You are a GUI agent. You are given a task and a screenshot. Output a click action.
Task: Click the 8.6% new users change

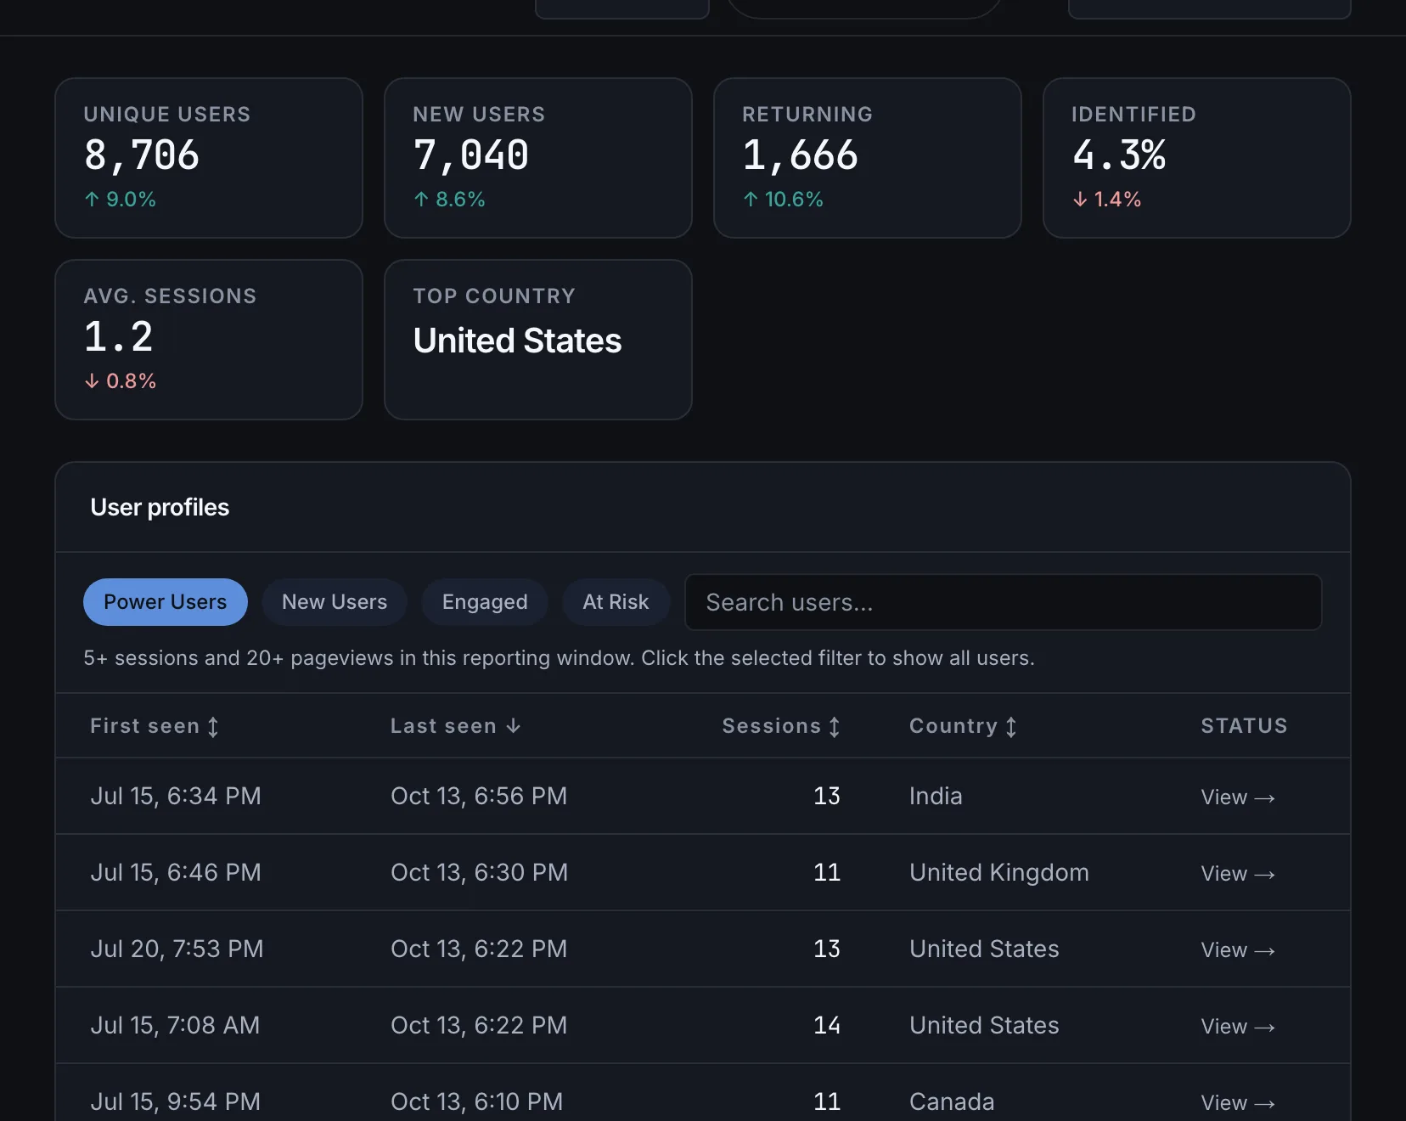click(449, 200)
